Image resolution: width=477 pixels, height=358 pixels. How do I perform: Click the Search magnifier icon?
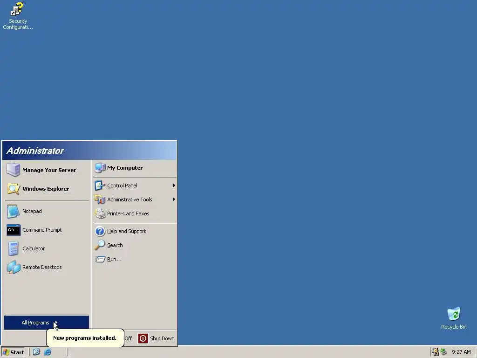pyautogui.click(x=100, y=245)
